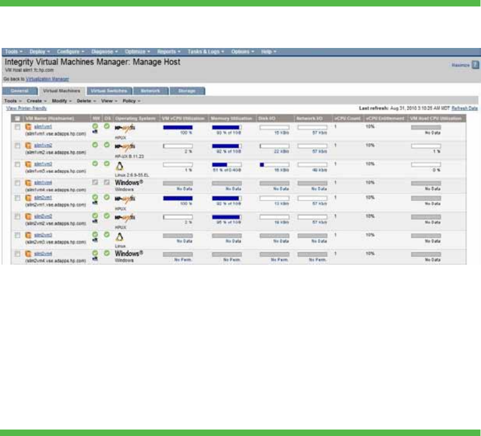Check the box for slm1vm2
Viewport: 481px width, 436px height.
tap(17, 146)
